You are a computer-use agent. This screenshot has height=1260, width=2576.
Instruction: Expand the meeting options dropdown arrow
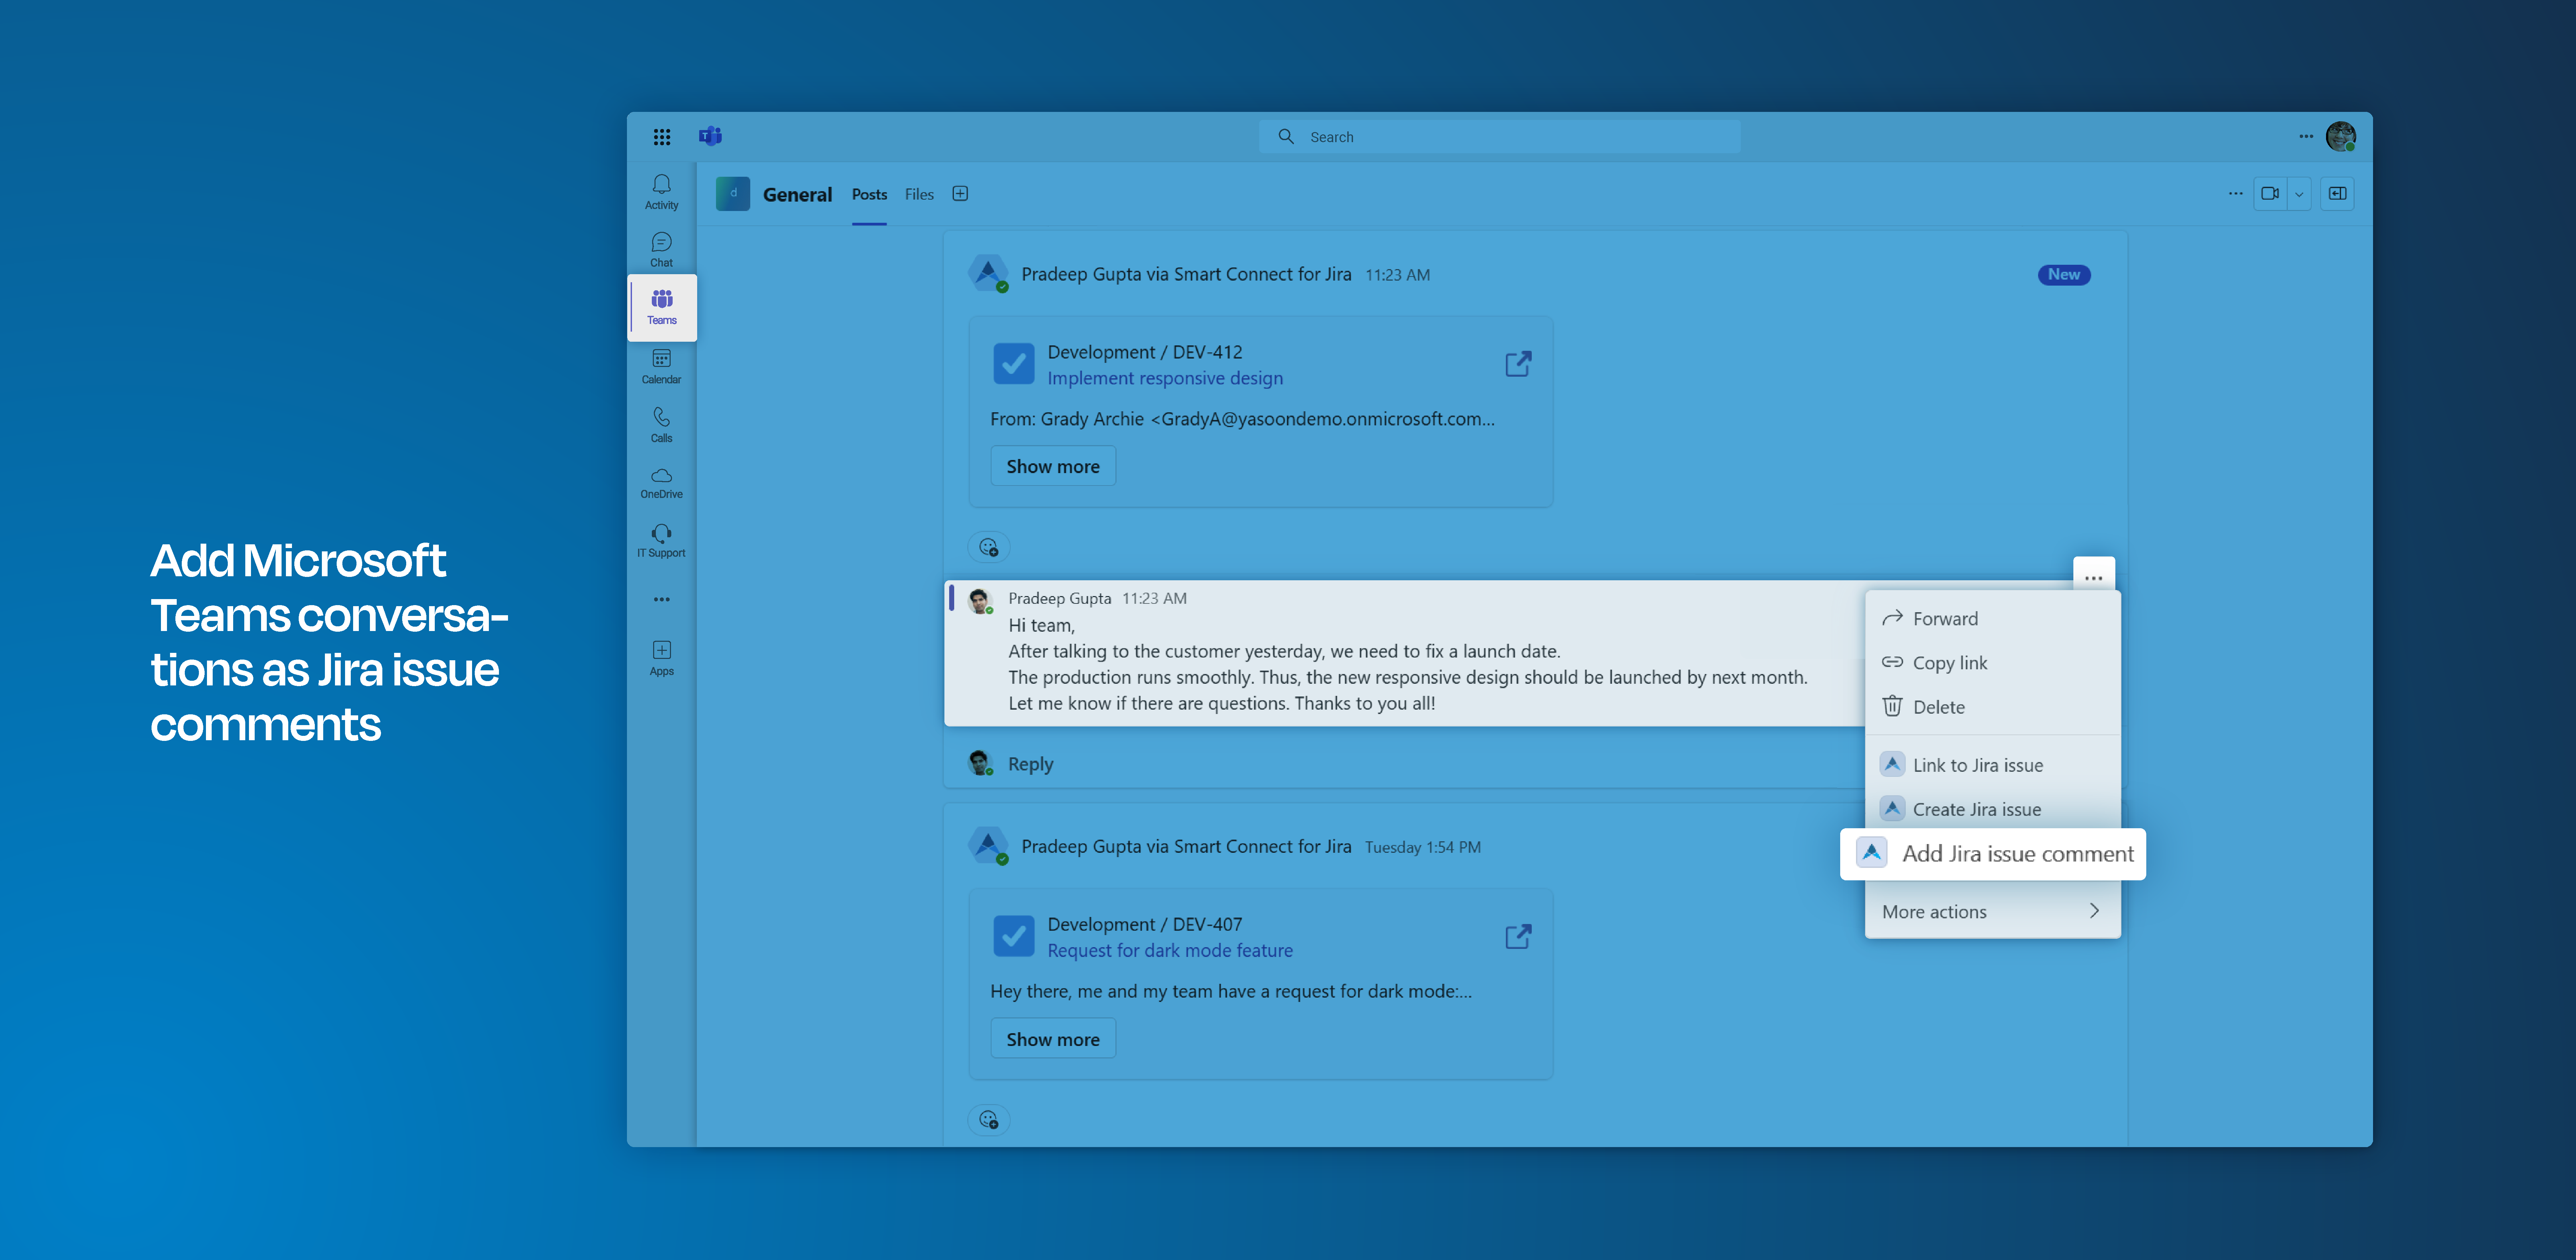(x=2299, y=194)
